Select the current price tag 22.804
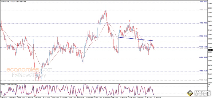Image resolution: width=213 pixels, height=99 pixels. point(210,50)
